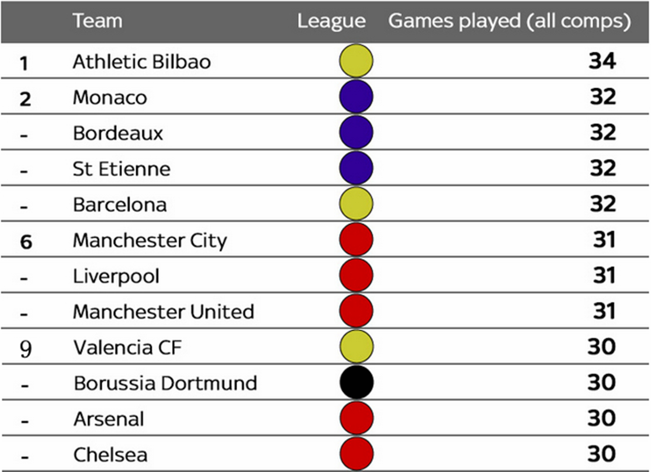This screenshot has width=651, height=472.
Task: Click the Games played (all comps) header
Action: pyautogui.click(x=509, y=21)
